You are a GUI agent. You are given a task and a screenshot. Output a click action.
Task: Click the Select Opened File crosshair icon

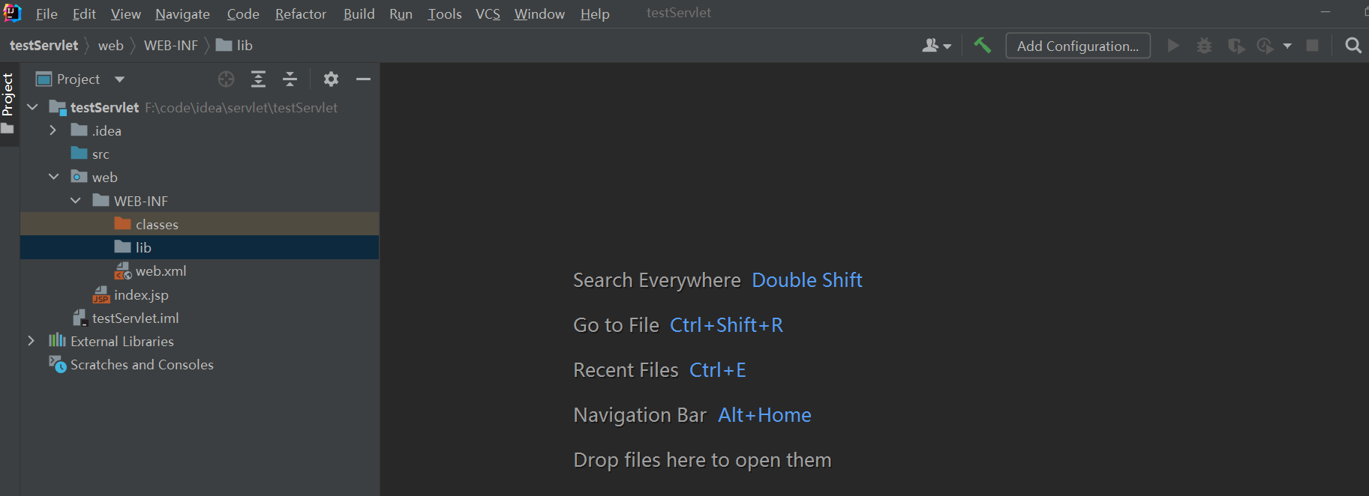(226, 79)
